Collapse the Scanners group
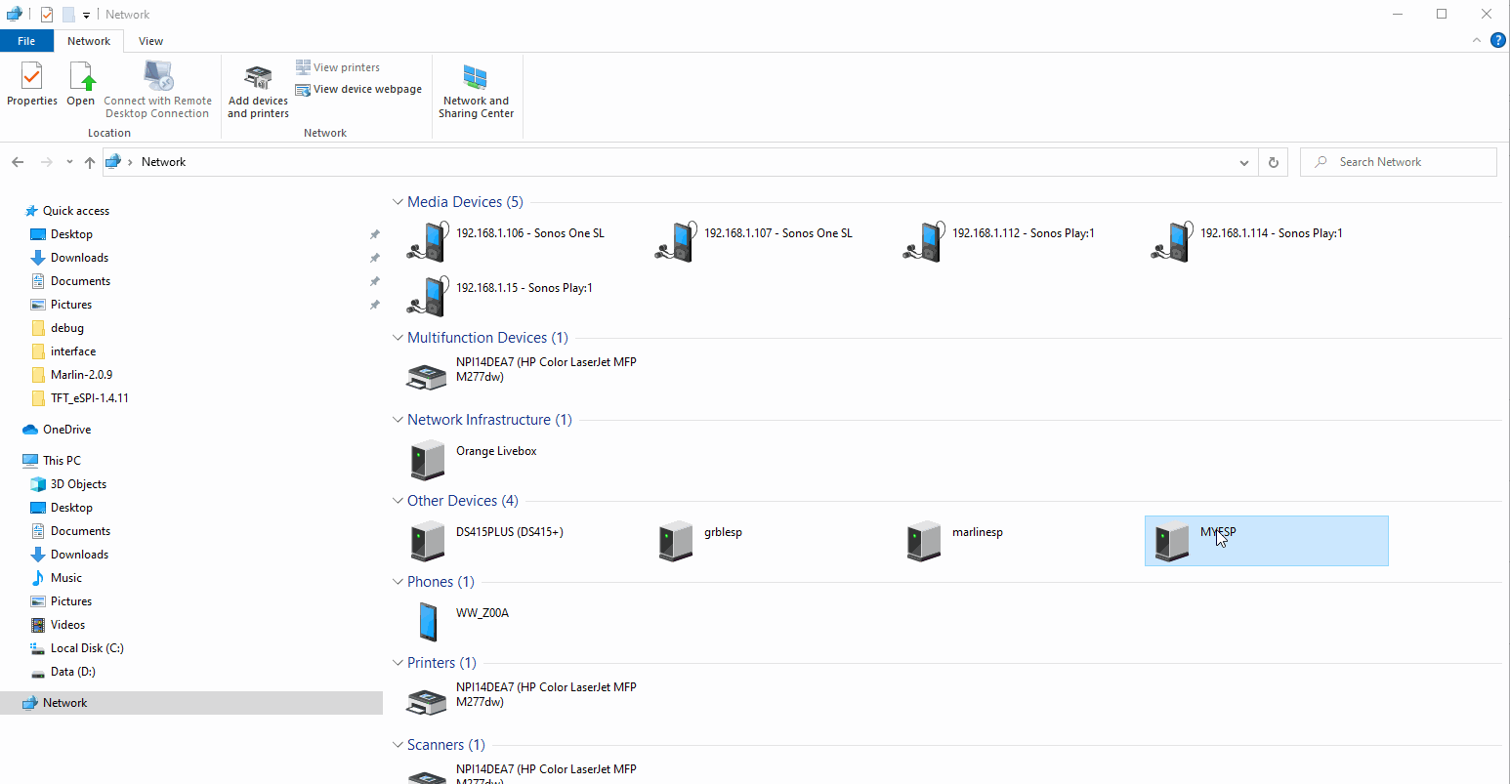 pos(398,745)
